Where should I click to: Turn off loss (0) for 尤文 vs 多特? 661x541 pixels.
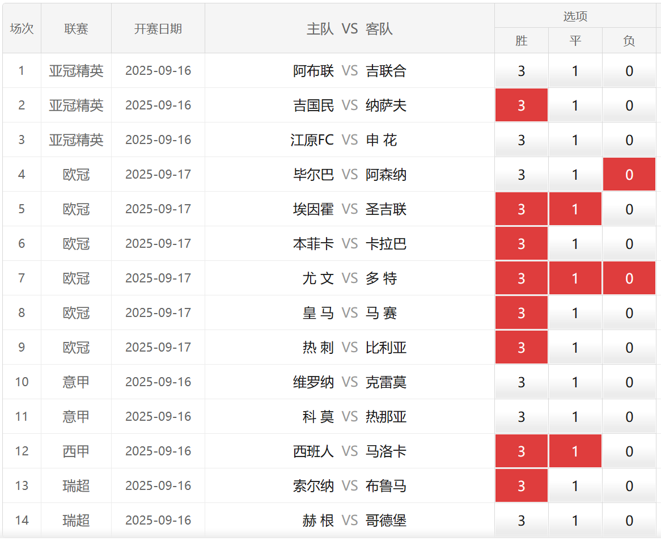(x=629, y=278)
